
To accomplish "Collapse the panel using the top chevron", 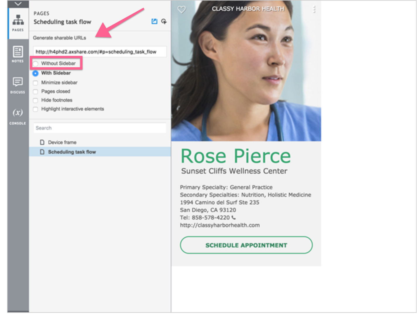I will pos(18,4).
